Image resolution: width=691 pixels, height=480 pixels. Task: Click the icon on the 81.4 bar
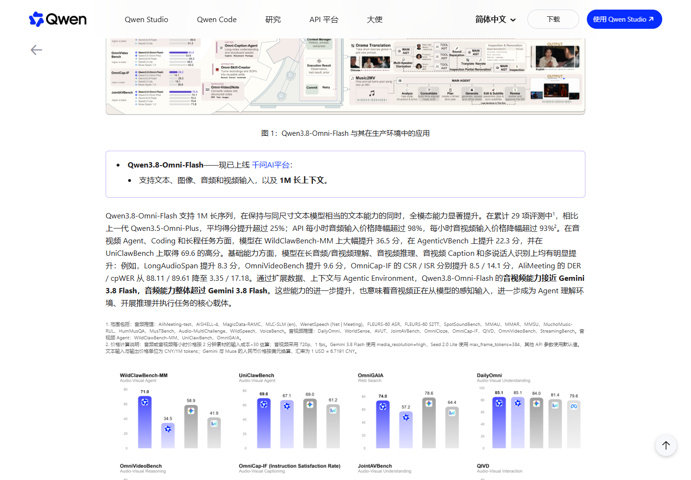tap(555, 405)
